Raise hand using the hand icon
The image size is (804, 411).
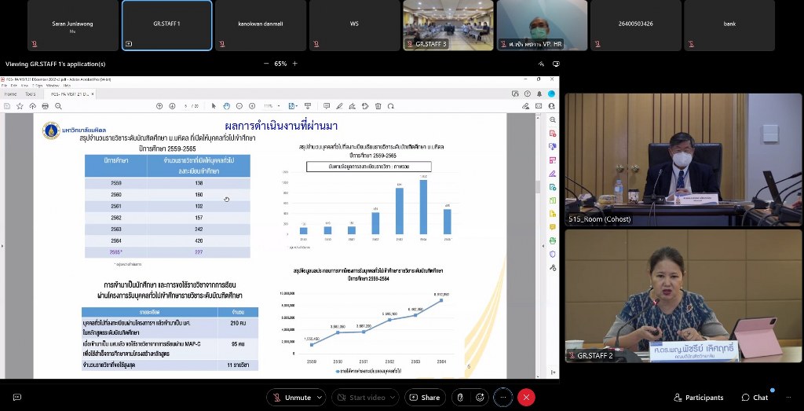(460, 397)
